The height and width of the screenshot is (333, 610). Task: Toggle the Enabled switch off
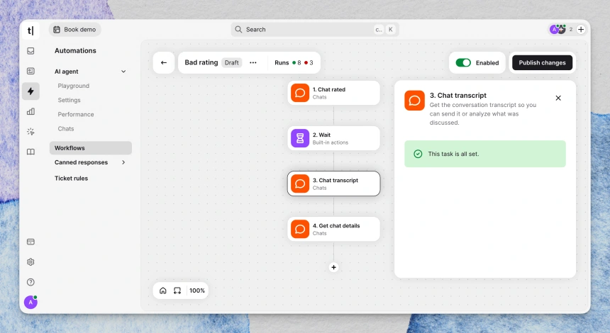463,62
